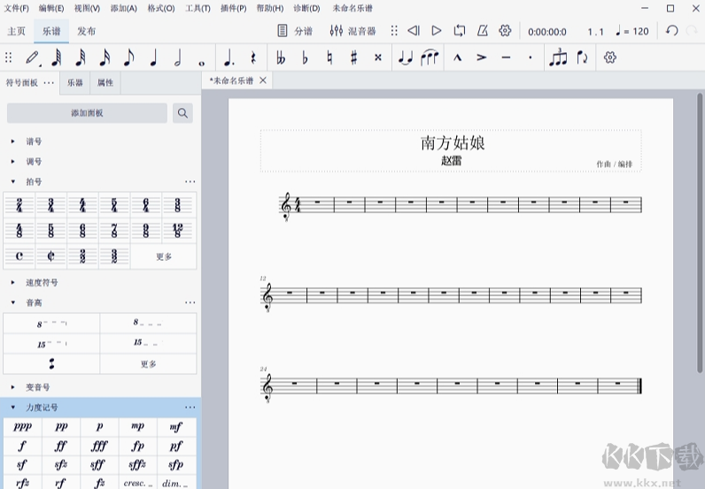Viewport: 705px width, 489px height.
Task: Open the 编辑(E) menu
Action: point(51,8)
